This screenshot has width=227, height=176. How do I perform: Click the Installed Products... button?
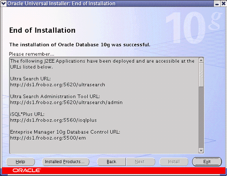(x=66, y=162)
